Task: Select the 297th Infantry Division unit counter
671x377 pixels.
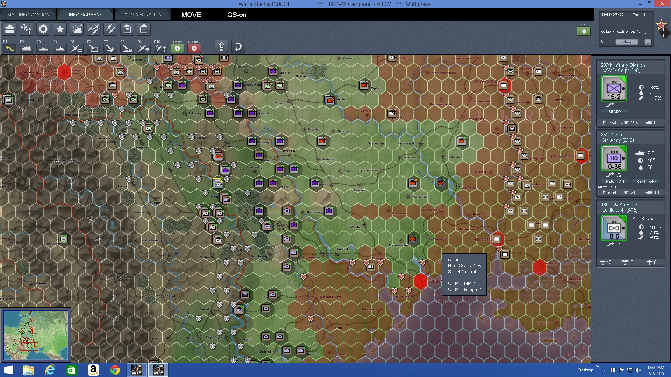Action: (x=614, y=89)
